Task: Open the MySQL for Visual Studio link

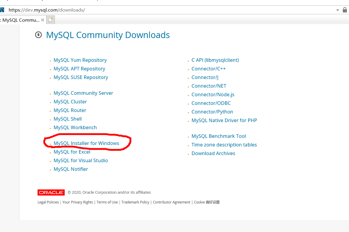Action: click(x=81, y=161)
